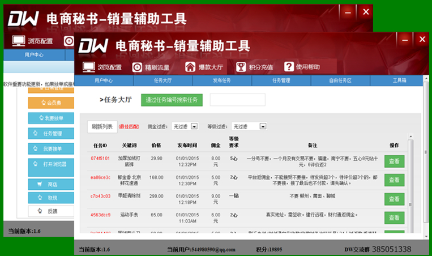The height and width of the screenshot is (256, 432).
Task: Click note 不要 郴州、莆田、聊城
Action: point(313,196)
